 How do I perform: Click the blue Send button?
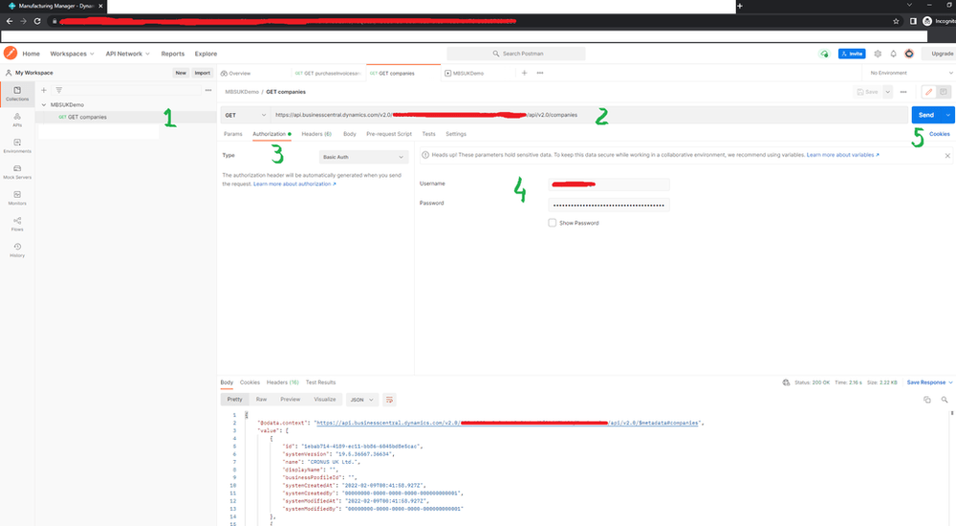point(926,115)
